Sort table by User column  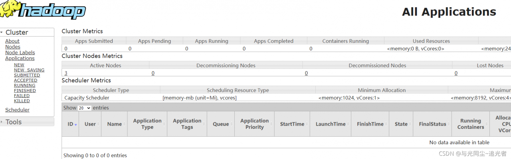point(90,124)
